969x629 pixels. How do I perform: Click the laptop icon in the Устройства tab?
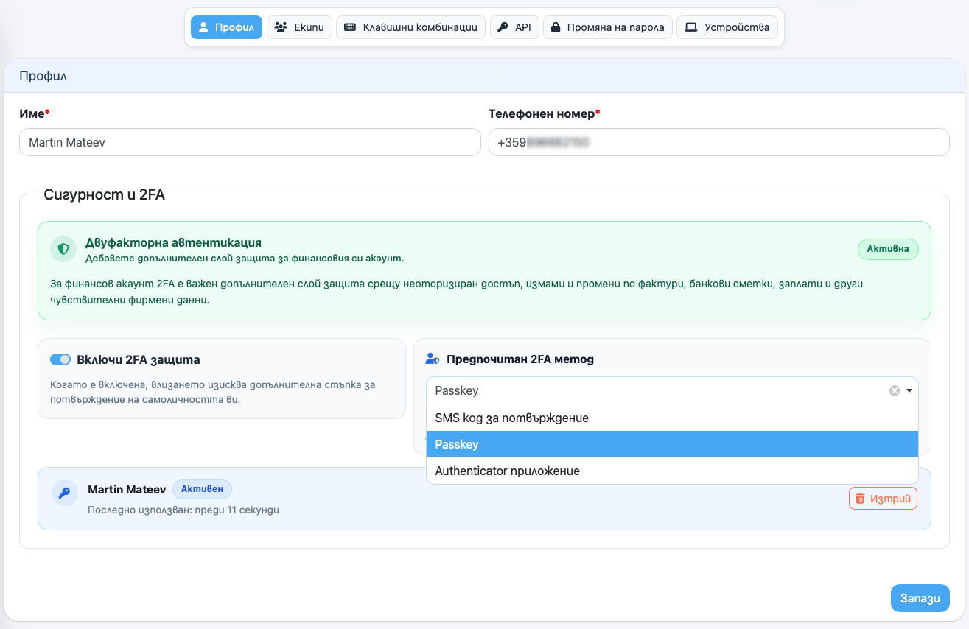tap(690, 27)
